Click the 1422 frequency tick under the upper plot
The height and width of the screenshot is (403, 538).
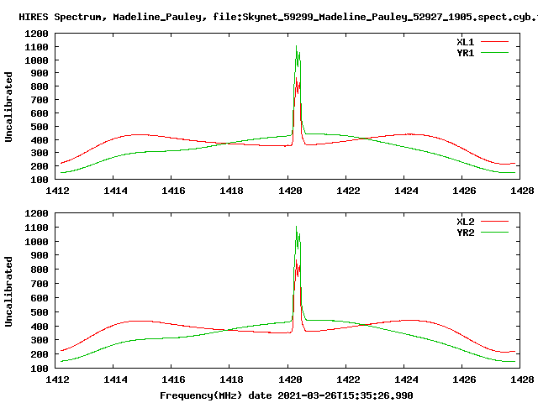(348, 191)
